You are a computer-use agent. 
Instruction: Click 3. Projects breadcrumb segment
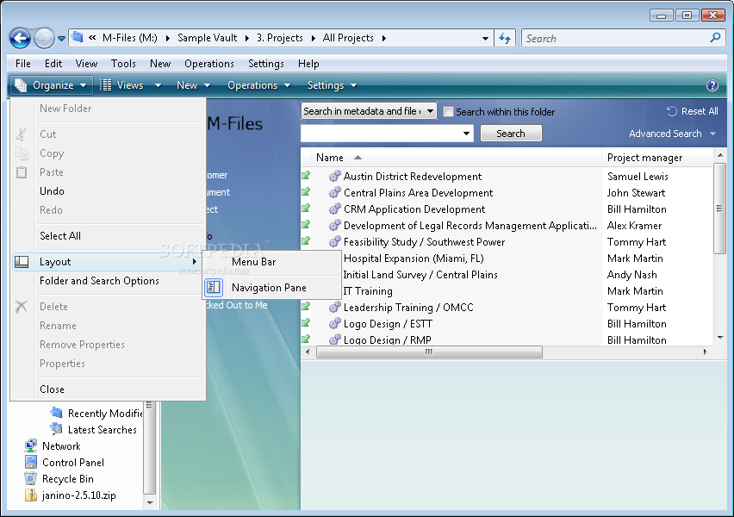click(279, 38)
